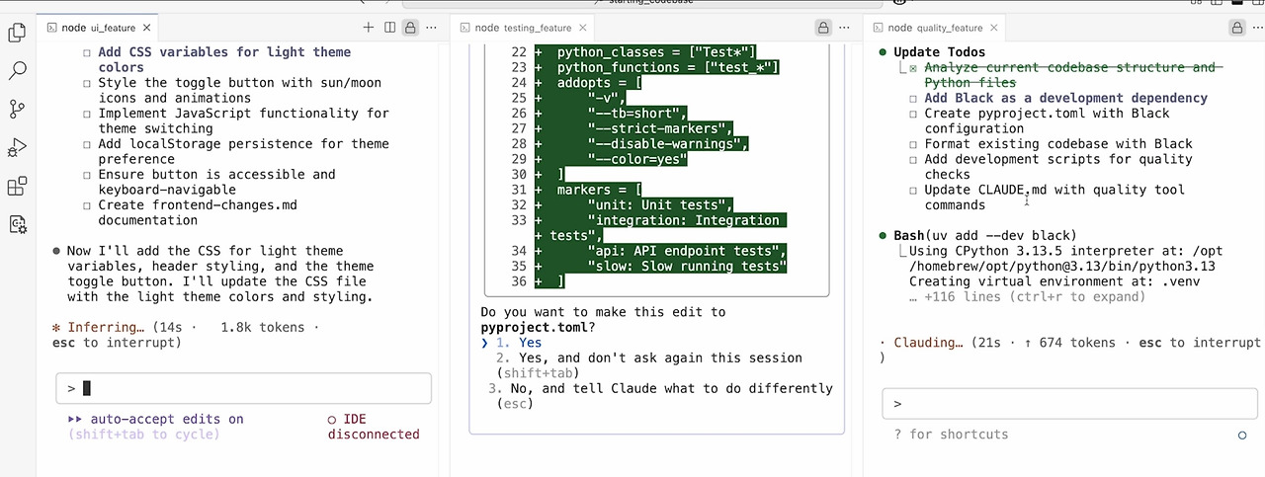Click the bottom activity bar icon below Extensions
This screenshot has width=1265, height=477.
point(17,224)
